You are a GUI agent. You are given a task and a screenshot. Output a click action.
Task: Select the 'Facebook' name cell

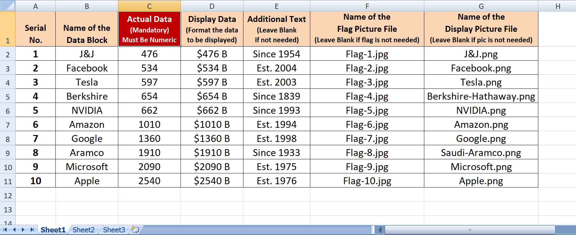87,68
